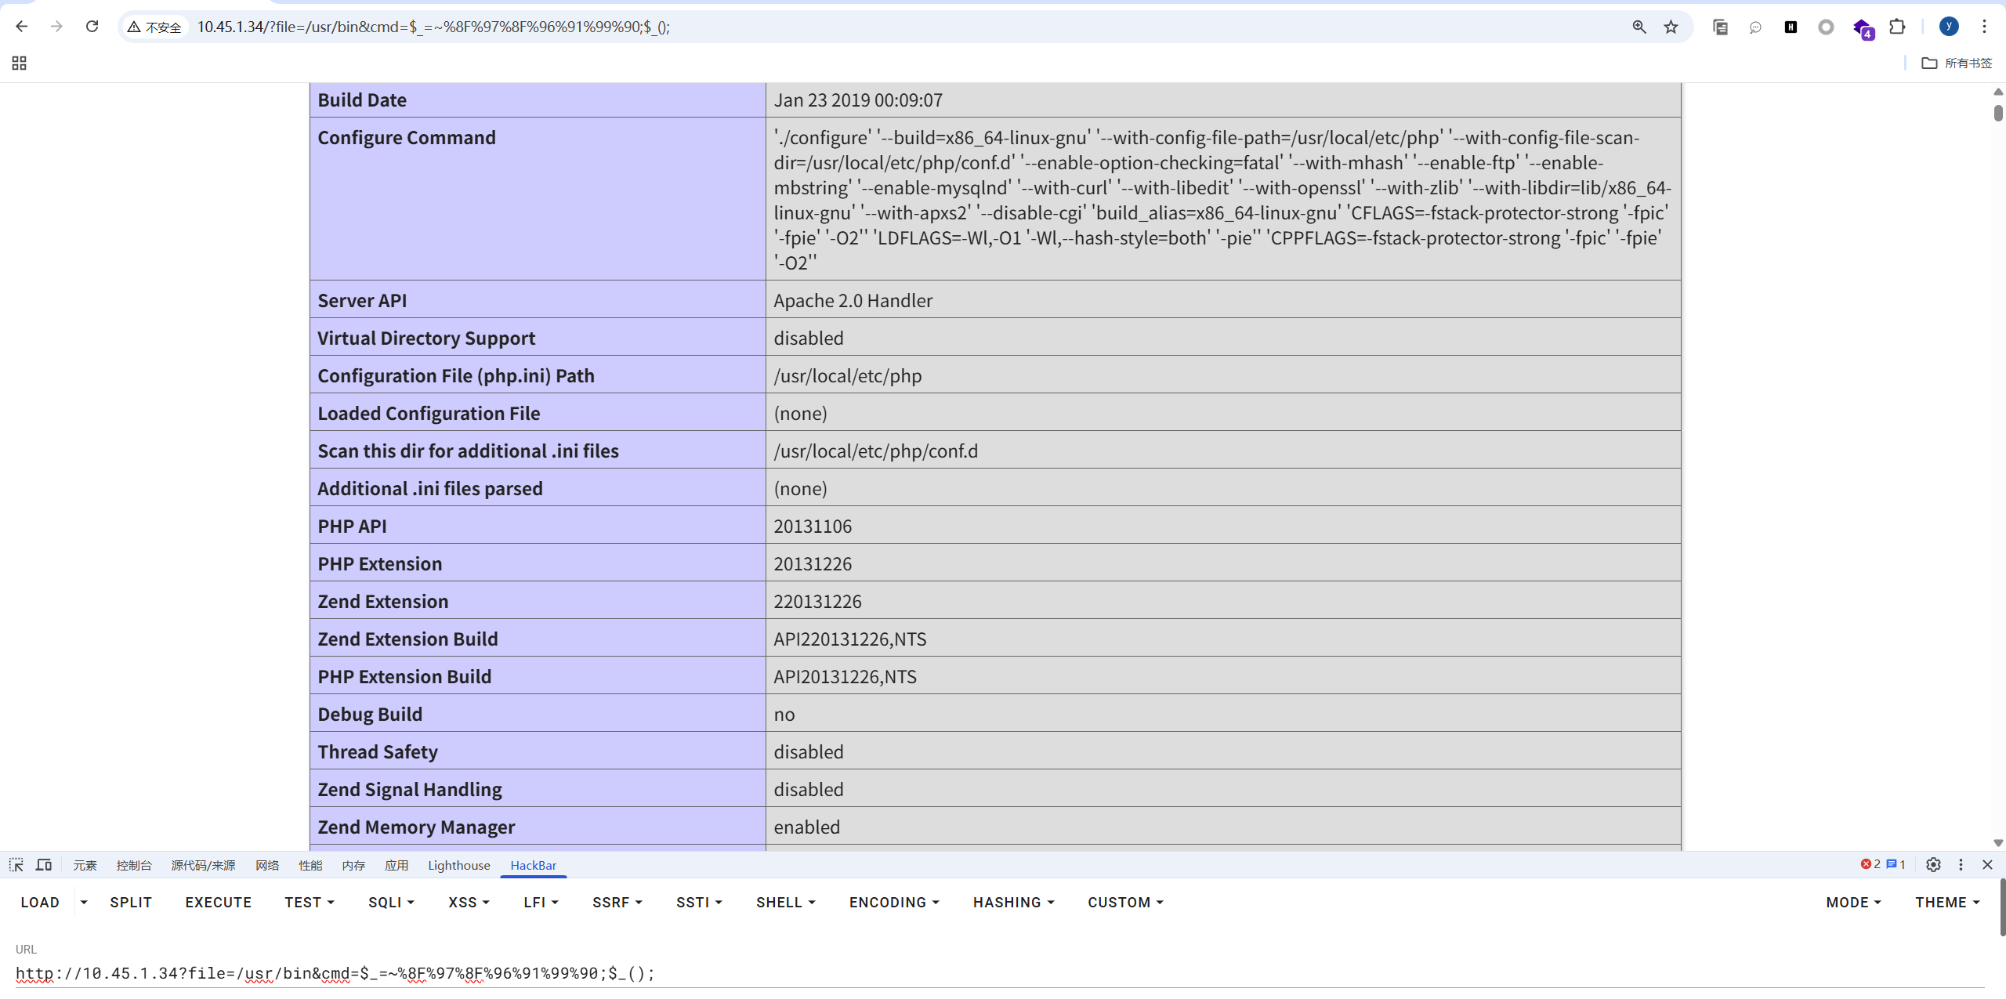The image size is (2006, 999).
Task: Open the DevTools settings gear
Action: (1933, 864)
